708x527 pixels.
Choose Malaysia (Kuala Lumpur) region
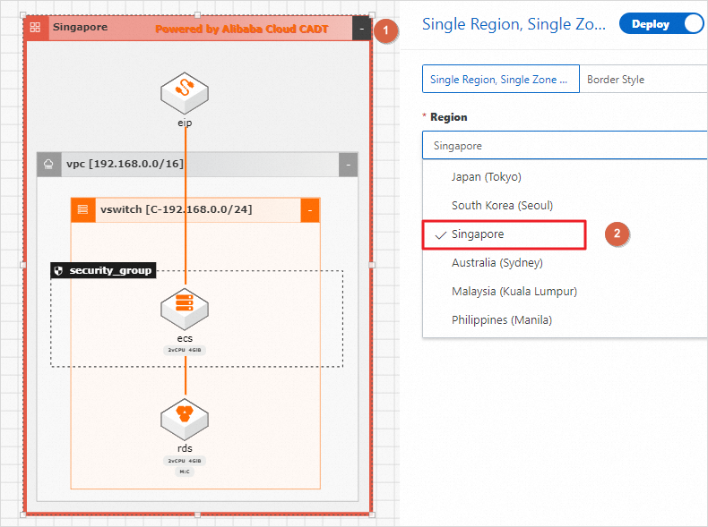(x=565, y=291)
